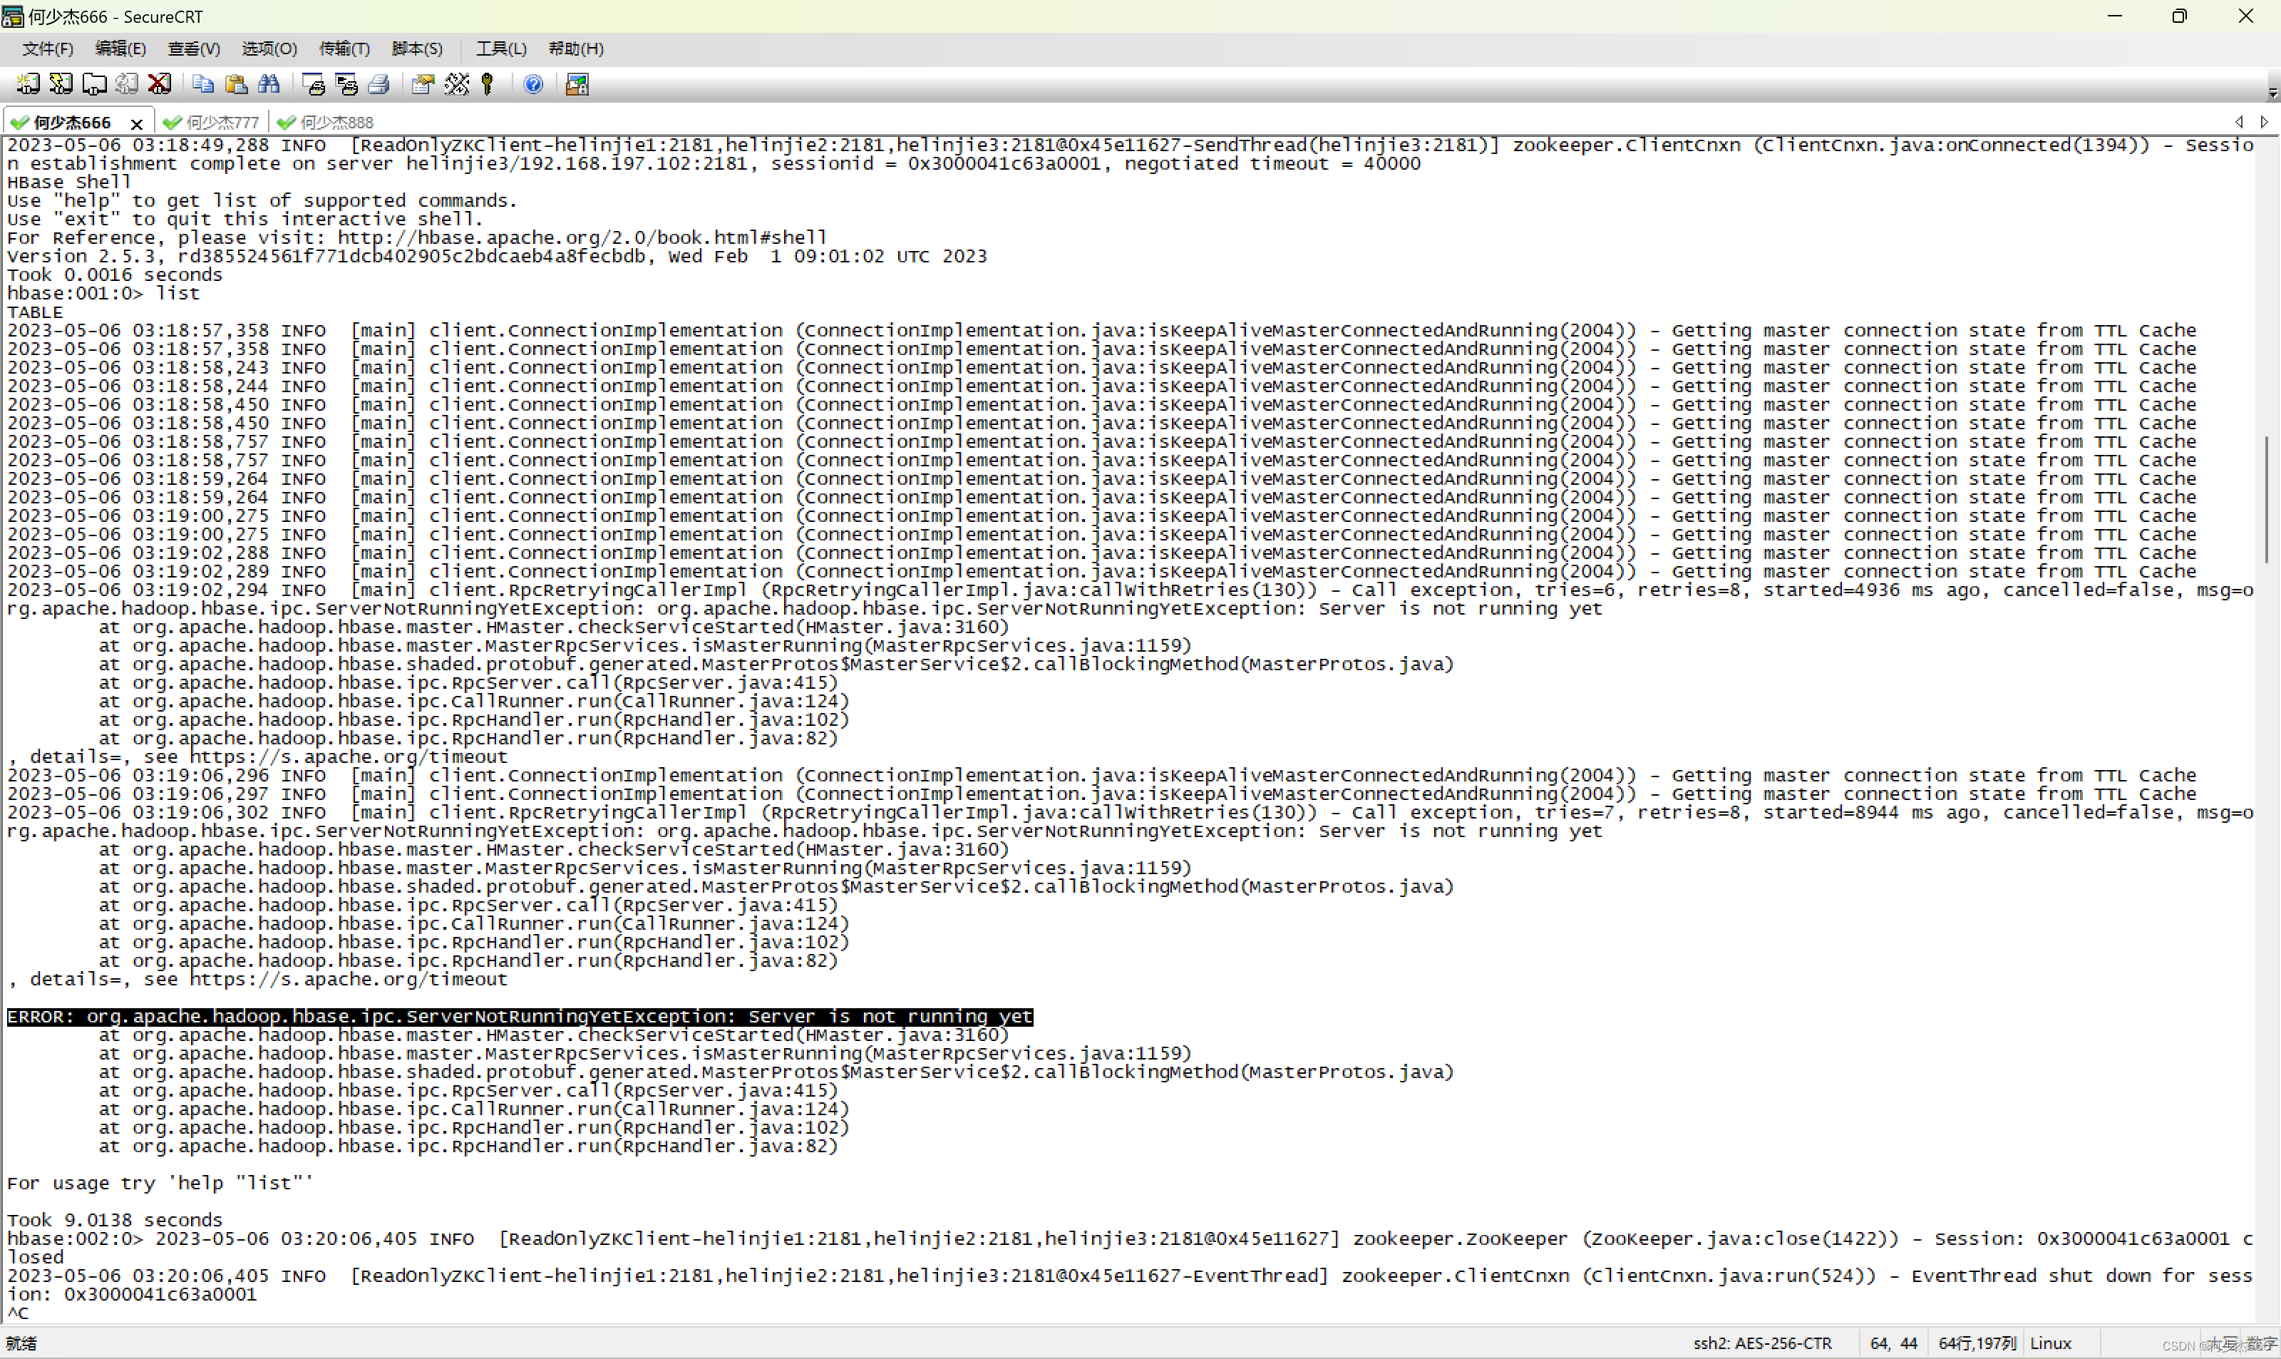Click the Public Key Assistant key icon
The height and width of the screenshot is (1359, 2281).
point(488,84)
